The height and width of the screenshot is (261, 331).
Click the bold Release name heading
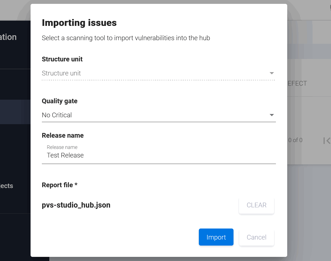pyautogui.click(x=63, y=135)
